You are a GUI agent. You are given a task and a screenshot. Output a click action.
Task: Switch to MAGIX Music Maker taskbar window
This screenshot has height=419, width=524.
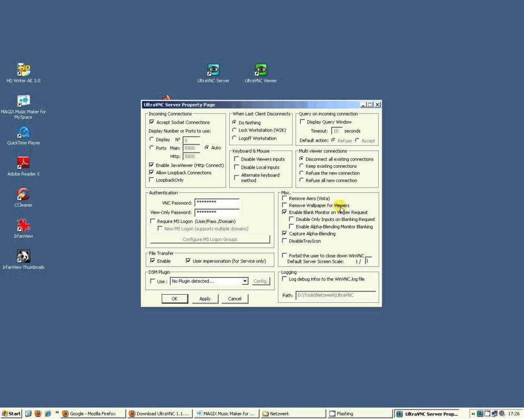(226, 414)
